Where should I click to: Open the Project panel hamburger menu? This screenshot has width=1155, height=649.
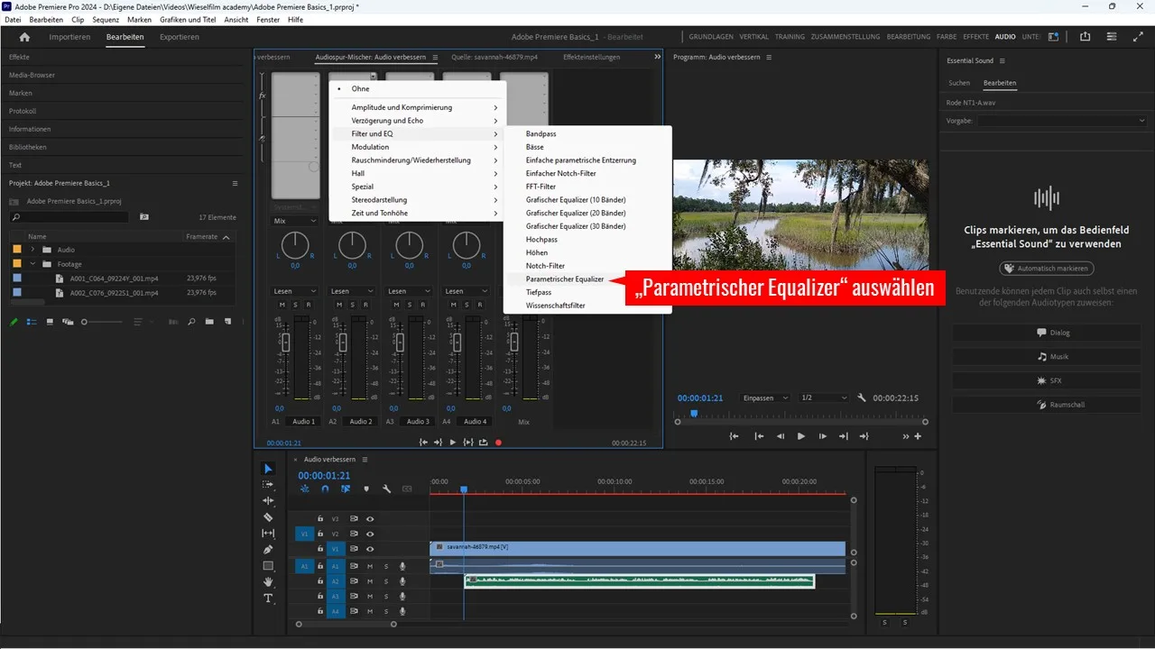[236, 183]
